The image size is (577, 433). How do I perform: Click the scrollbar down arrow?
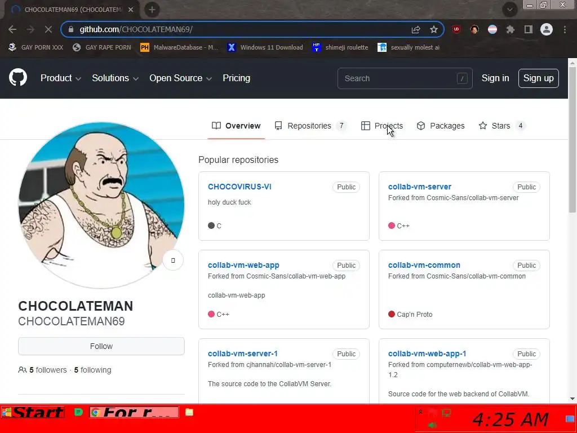[x=572, y=399]
